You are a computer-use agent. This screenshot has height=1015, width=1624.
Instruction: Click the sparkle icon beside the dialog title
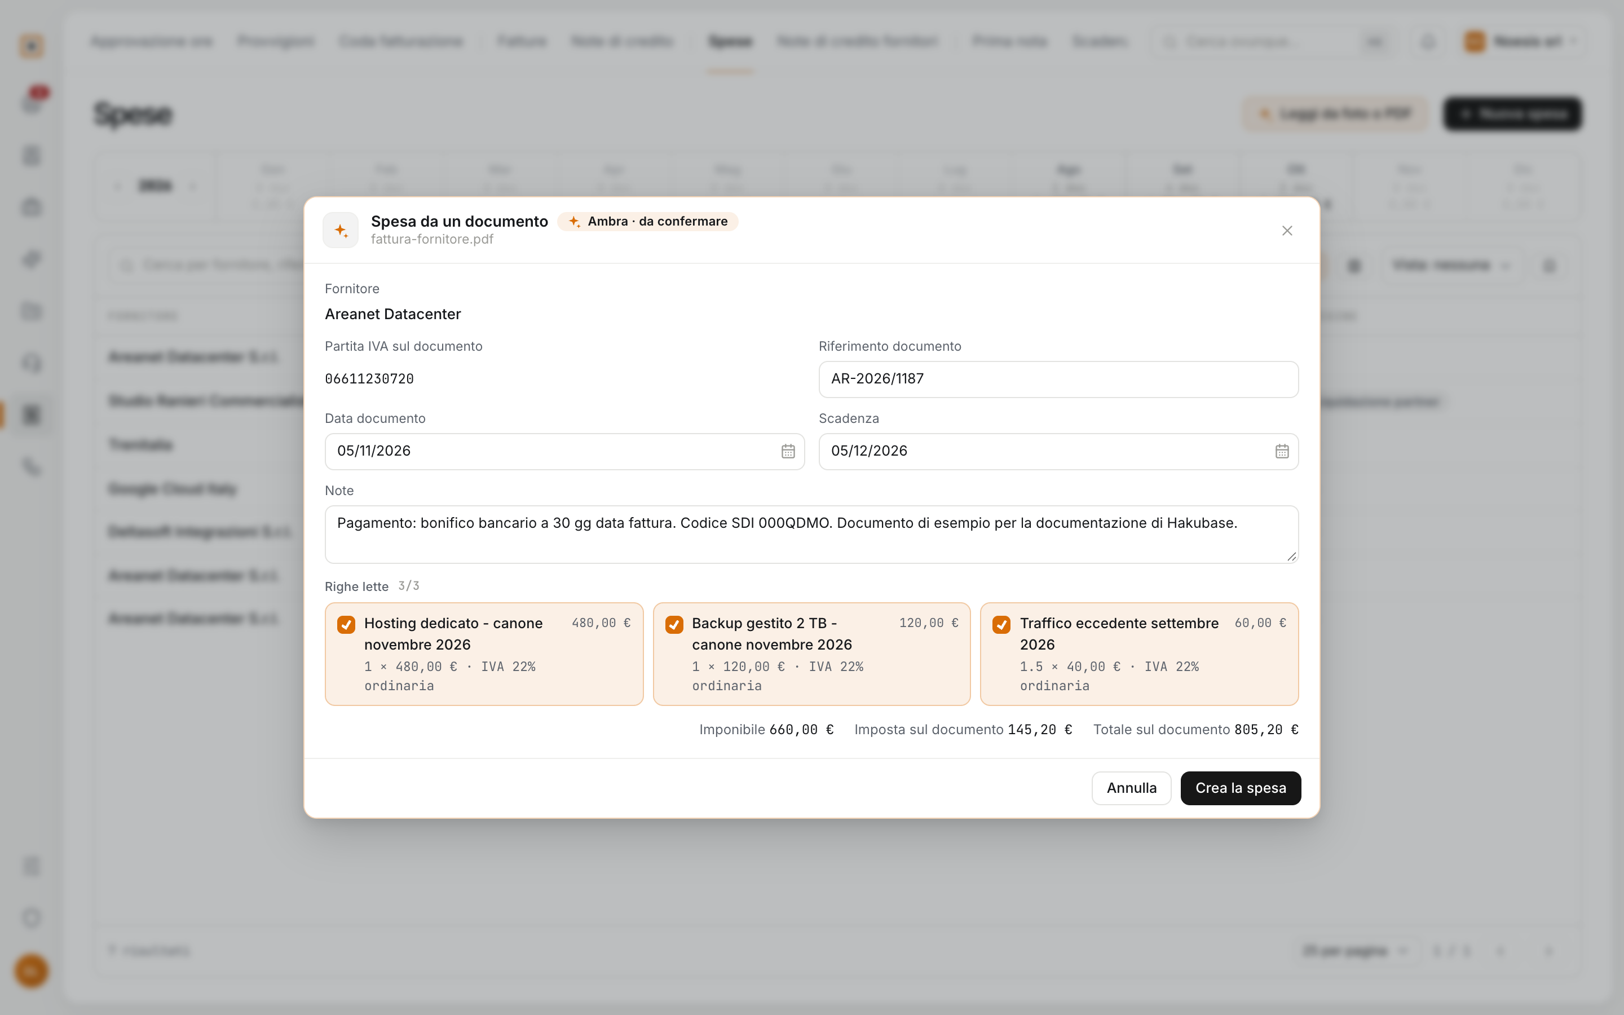(x=341, y=230)
